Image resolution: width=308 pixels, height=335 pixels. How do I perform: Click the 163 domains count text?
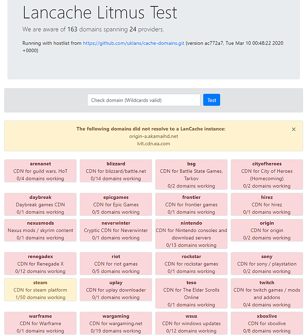point(72,29)
